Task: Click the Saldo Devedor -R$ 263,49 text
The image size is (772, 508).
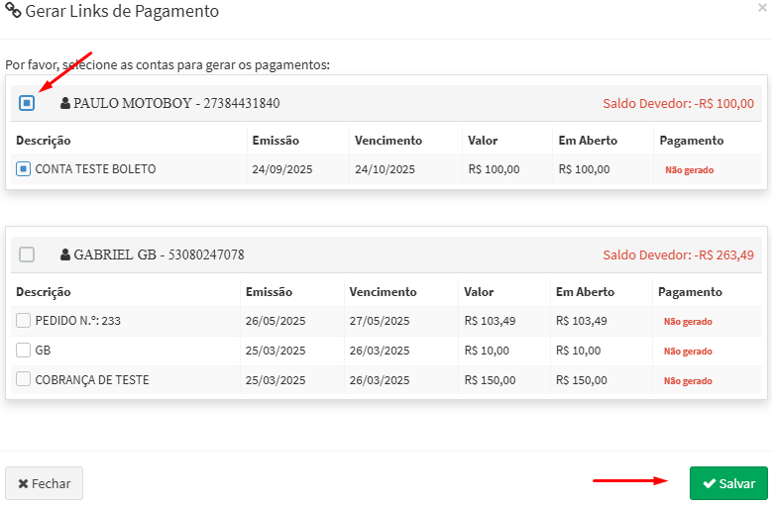Action: coord(678,254)
